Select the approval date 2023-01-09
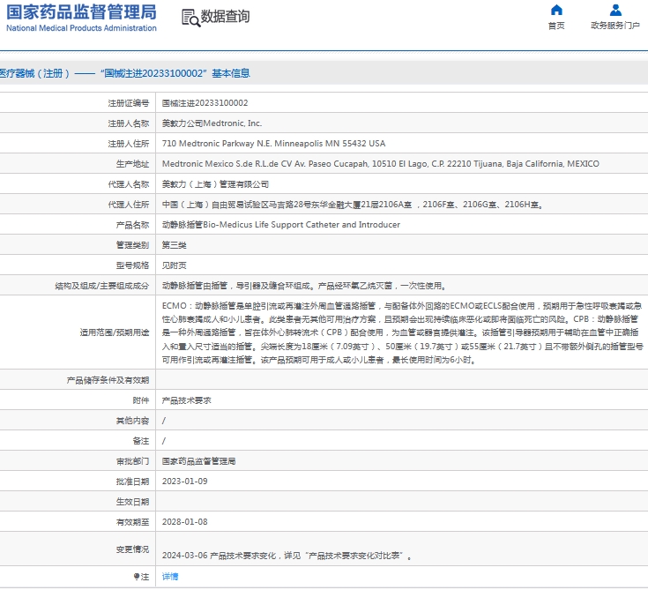The height and width of the screenshot is (590, 648). point(185,482)
